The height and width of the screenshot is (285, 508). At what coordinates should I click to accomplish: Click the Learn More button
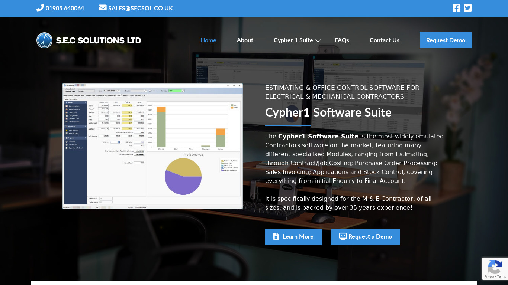click(x=293, y=237)
